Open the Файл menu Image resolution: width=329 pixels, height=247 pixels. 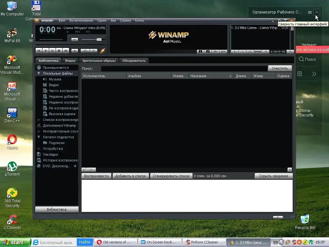pyautogui.click(x=62, y=21)
